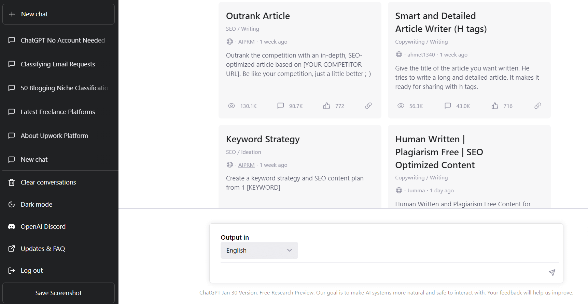
Task: Click the OpenAI Discord logo icon
Action: [12, 226]
